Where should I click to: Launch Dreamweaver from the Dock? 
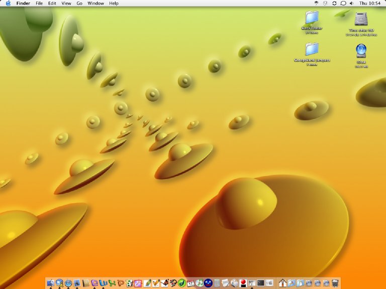pyautogui.click(x=181, y=283)
